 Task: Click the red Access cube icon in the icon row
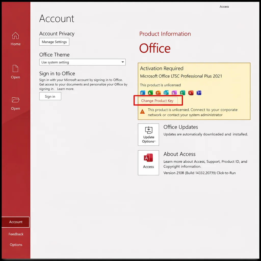pyautogui.click(x=191, y=93)
